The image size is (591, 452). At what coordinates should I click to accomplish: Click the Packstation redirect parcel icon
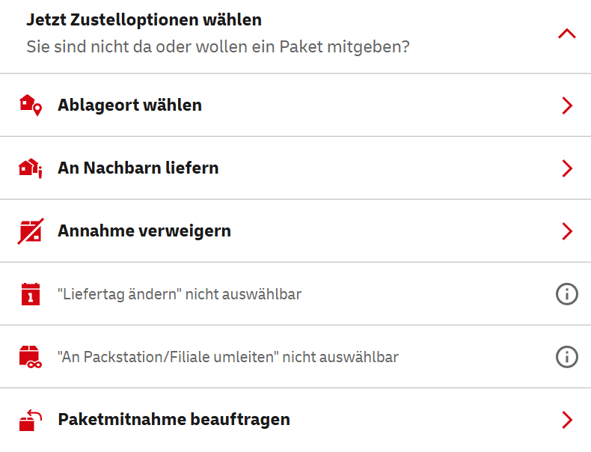coord(30,357)
